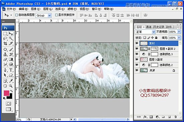
Task: Click the foreground color swatch
Action: pos(6,93)
